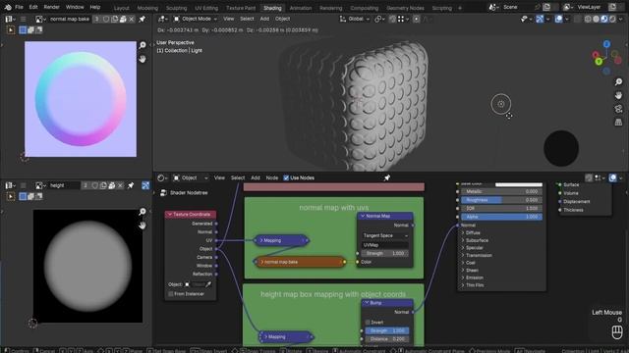The image size is (629, 353).
Task: Click the eyedropper next to Object field
Action: click(x=208, y=284)
